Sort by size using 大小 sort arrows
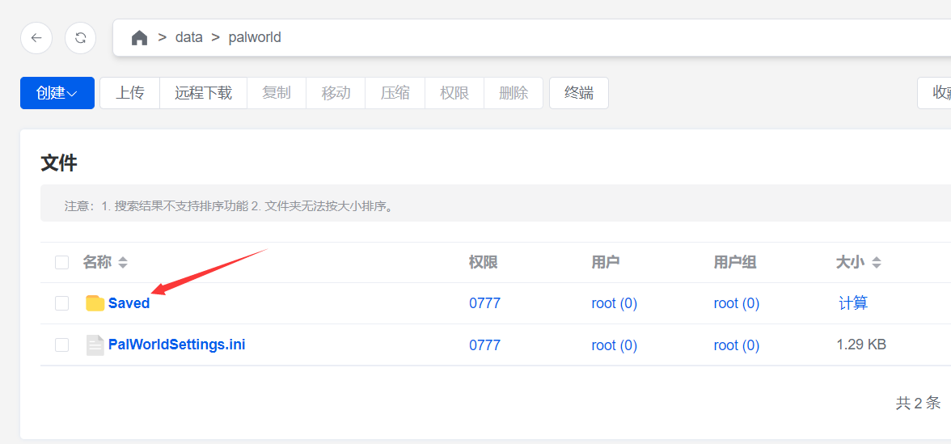The width and height of the screenshot is (951, 444). 876,263
